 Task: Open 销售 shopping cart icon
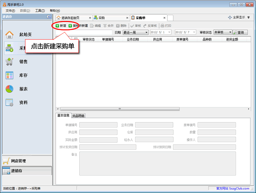10,62
